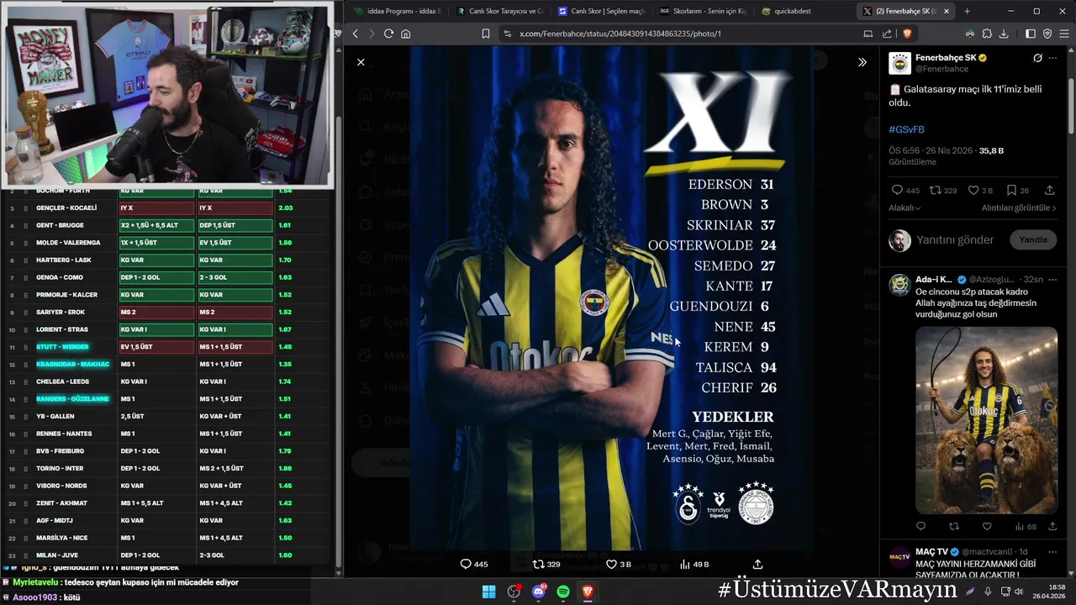This screenshot has width=1076, height=605.
Task: Click the reply icon under the photo
Action: pyautogui.click(x=466, y=564)
